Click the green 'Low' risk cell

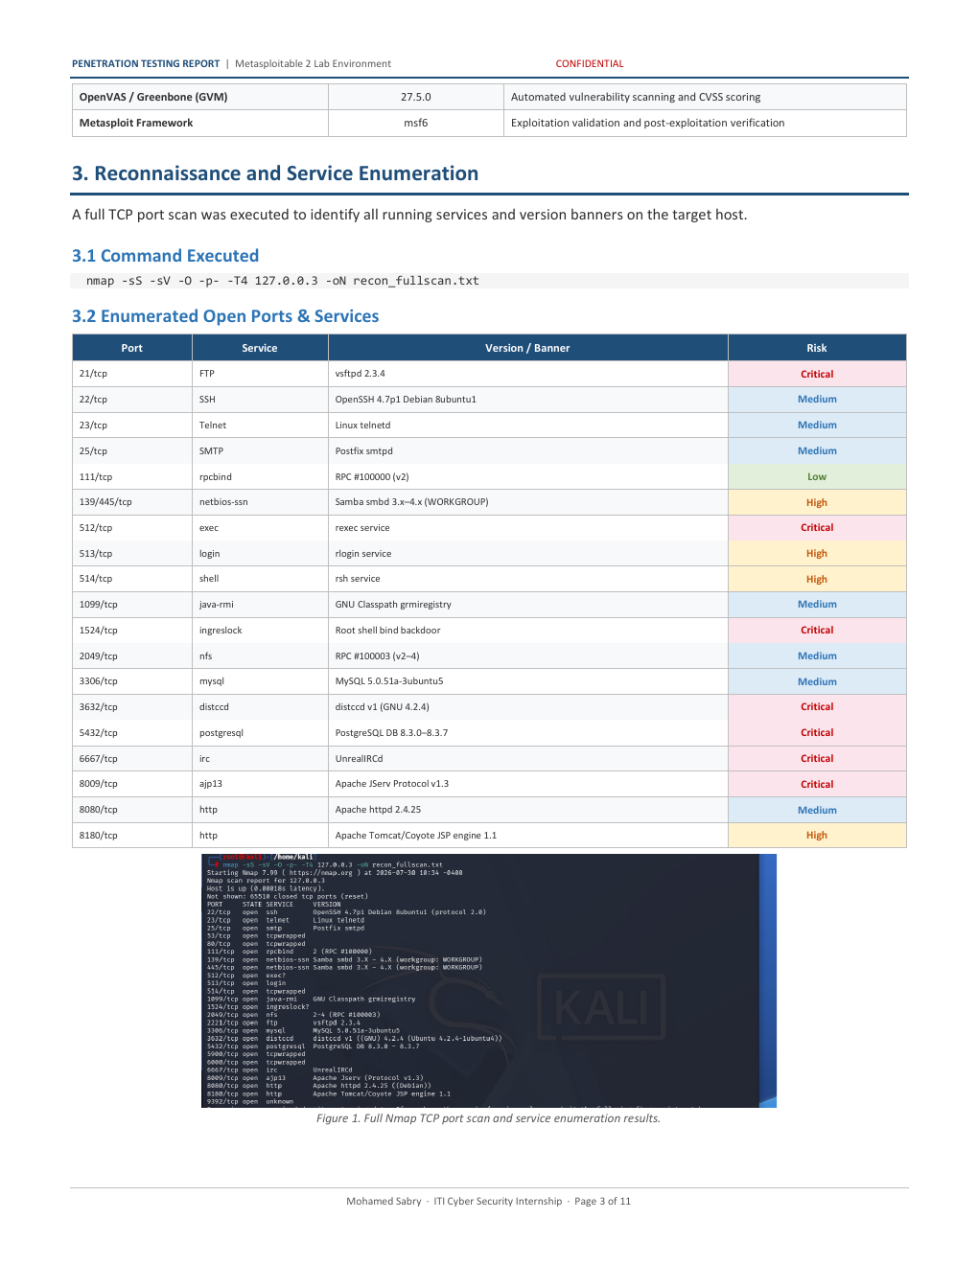pyautogui.click(x=817, y=476)
